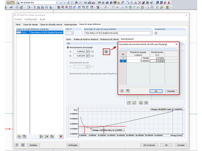The image size is (202, 151).
Task: Expand dropdown arrow next to rainbow color icon
Action: click(171, 7)
